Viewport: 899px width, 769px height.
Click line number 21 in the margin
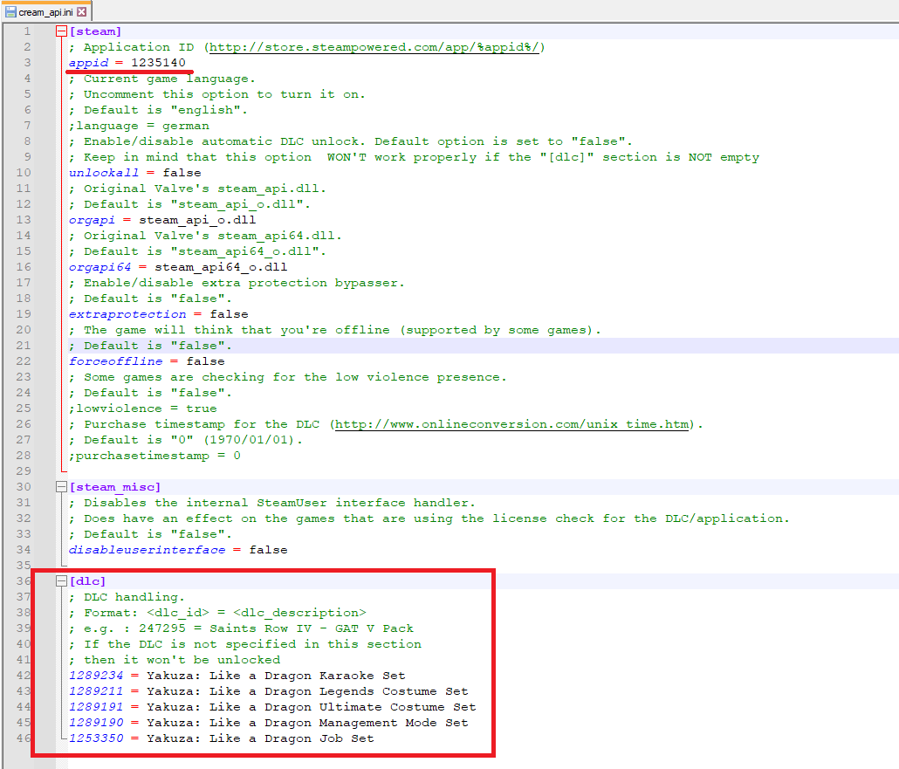point(23,346)
